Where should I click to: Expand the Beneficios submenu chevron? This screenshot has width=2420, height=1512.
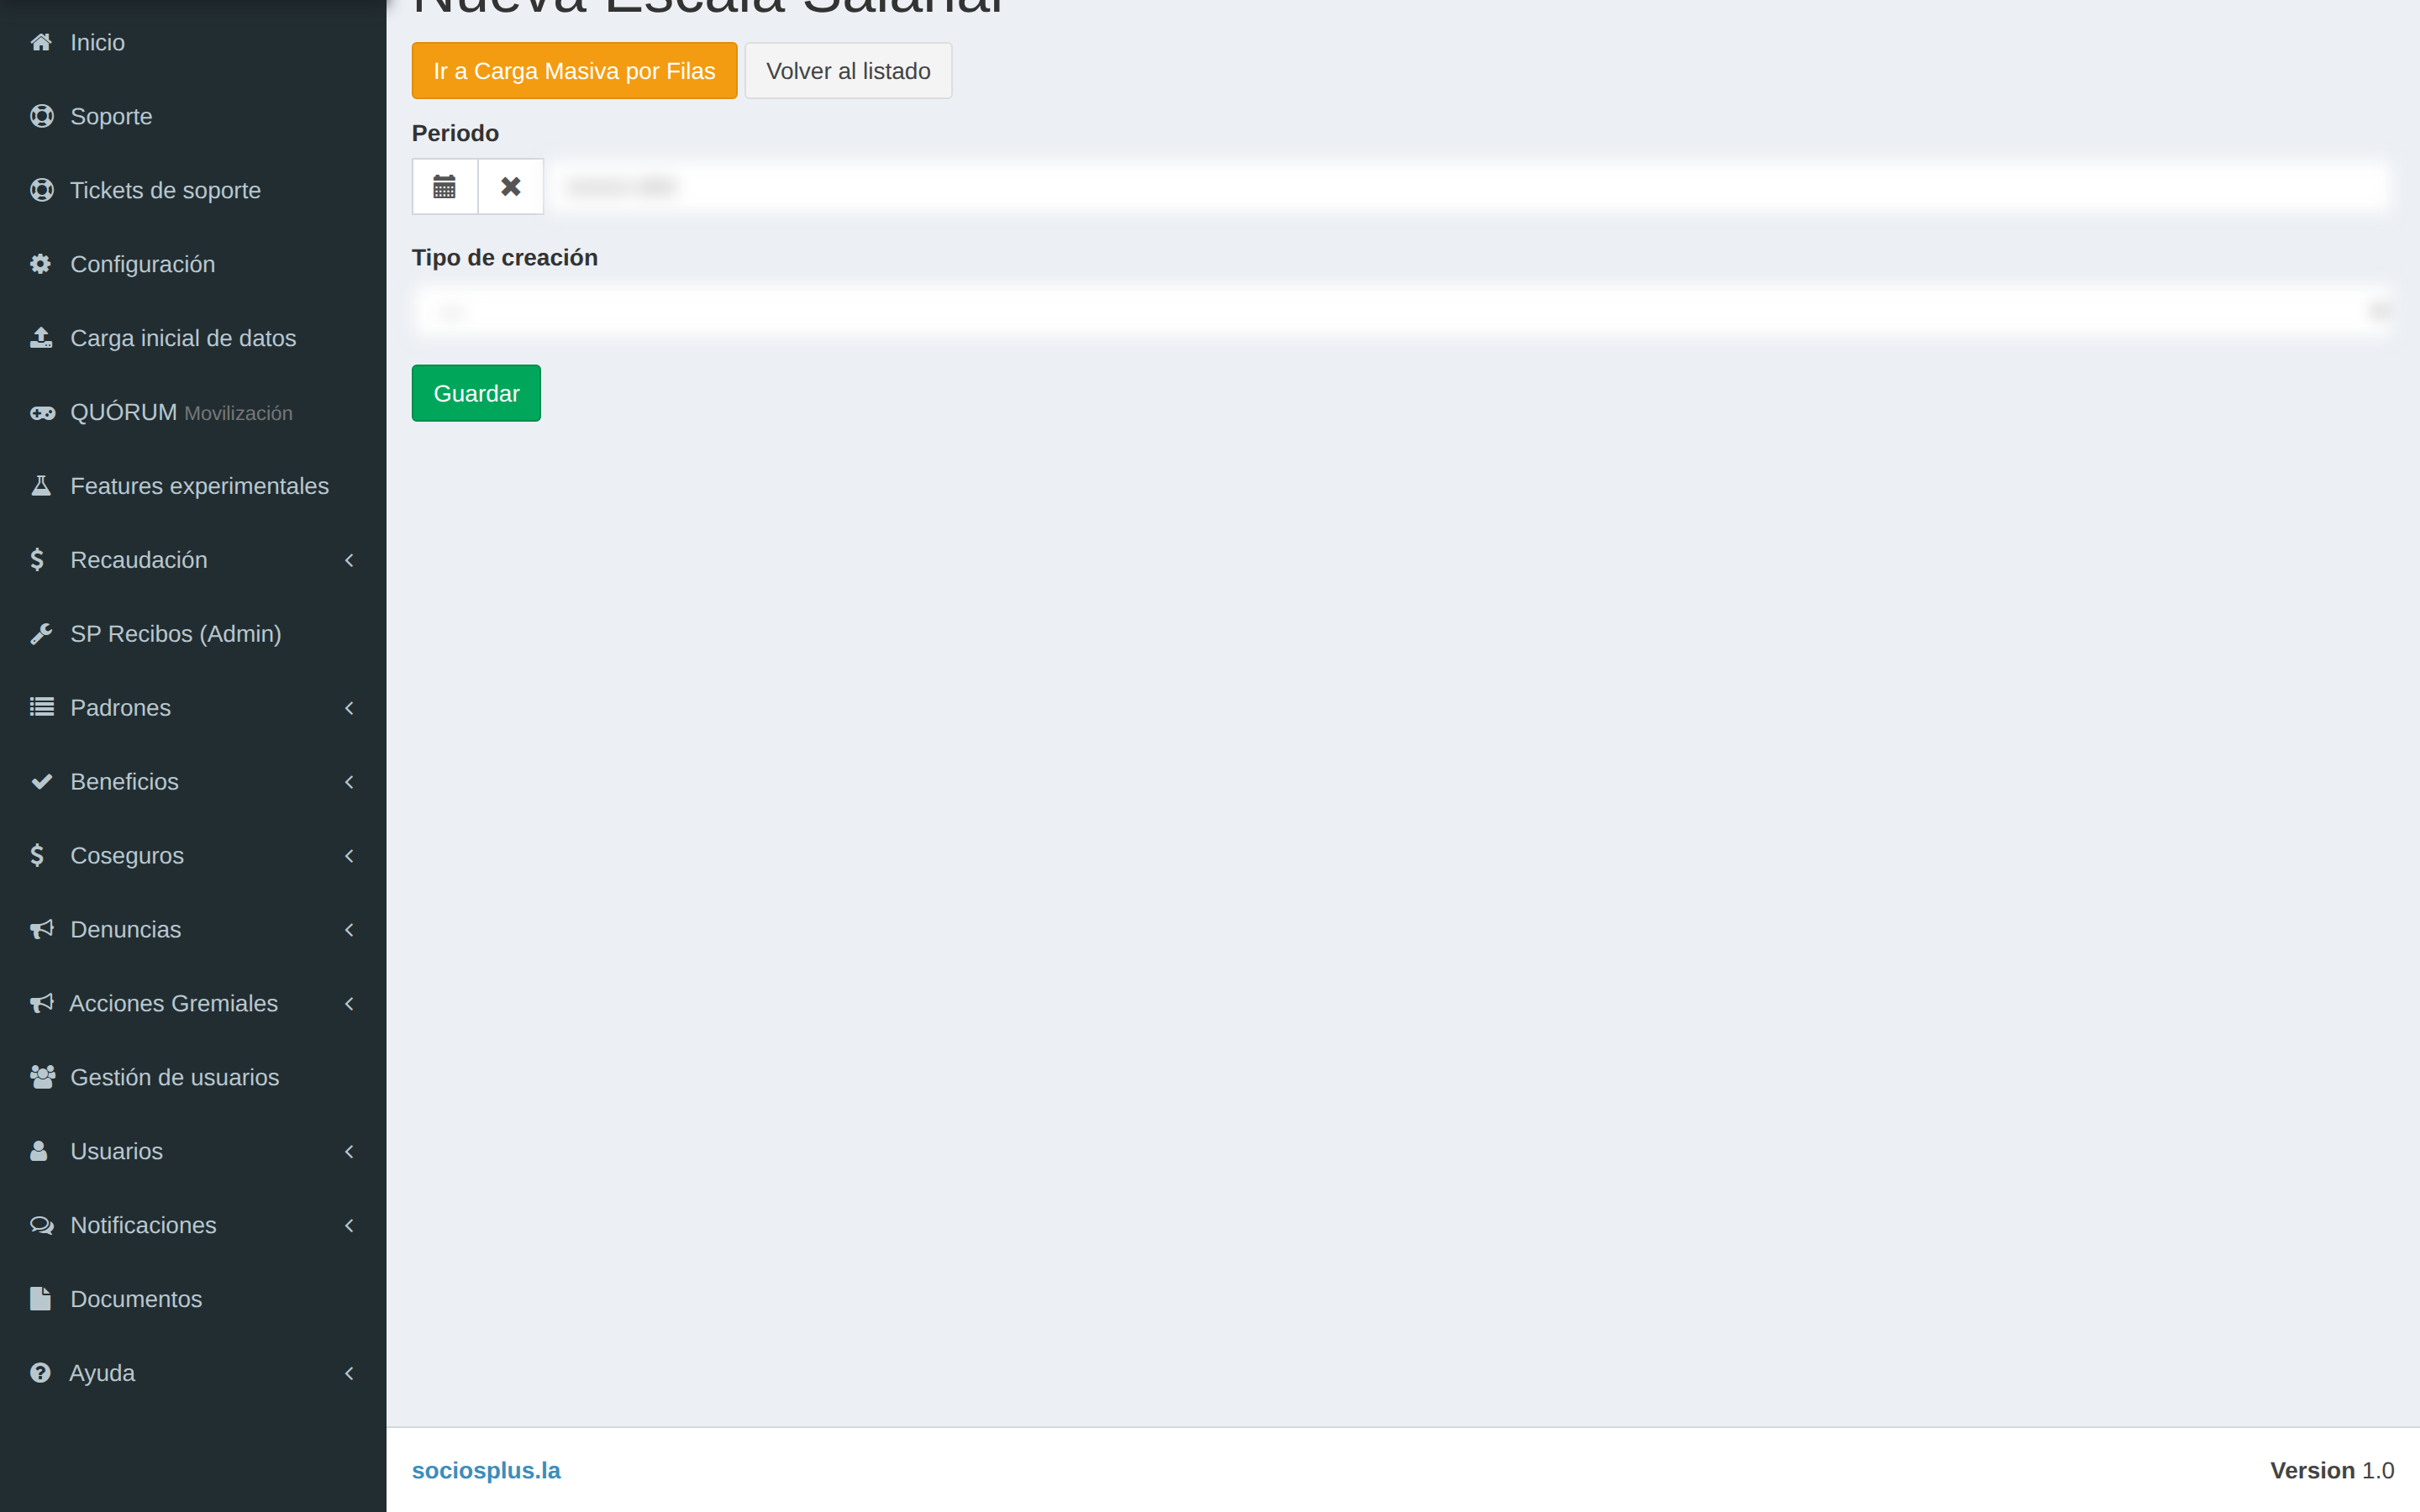pyautogui.click(x=349, y=782)
